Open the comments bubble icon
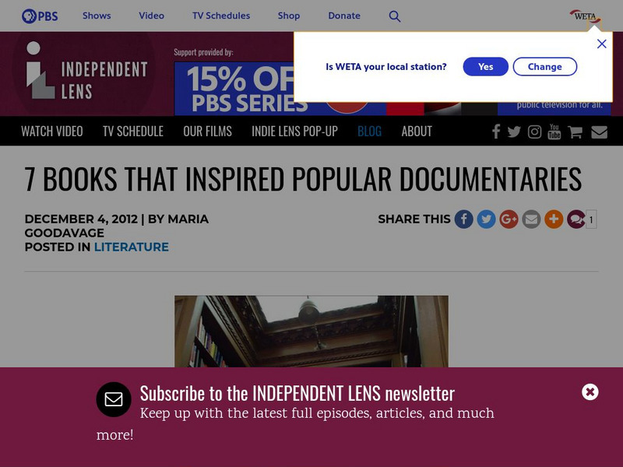 (x=576, y=219)
